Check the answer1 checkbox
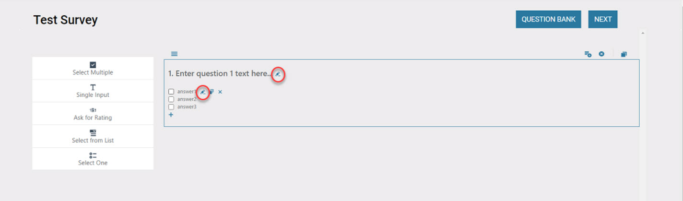 pos(171,92)
